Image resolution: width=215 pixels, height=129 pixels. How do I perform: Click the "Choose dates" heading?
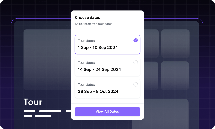click(x=88, y=18)
